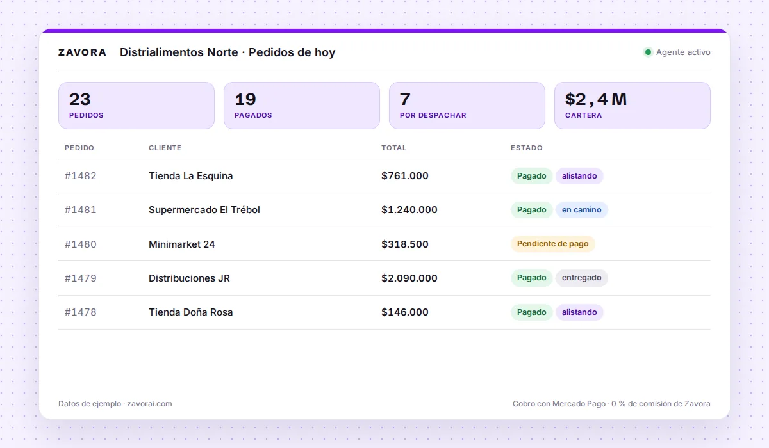Click the green agent status dot
This screenshot has width=769, height=448.
click(648, 52)
